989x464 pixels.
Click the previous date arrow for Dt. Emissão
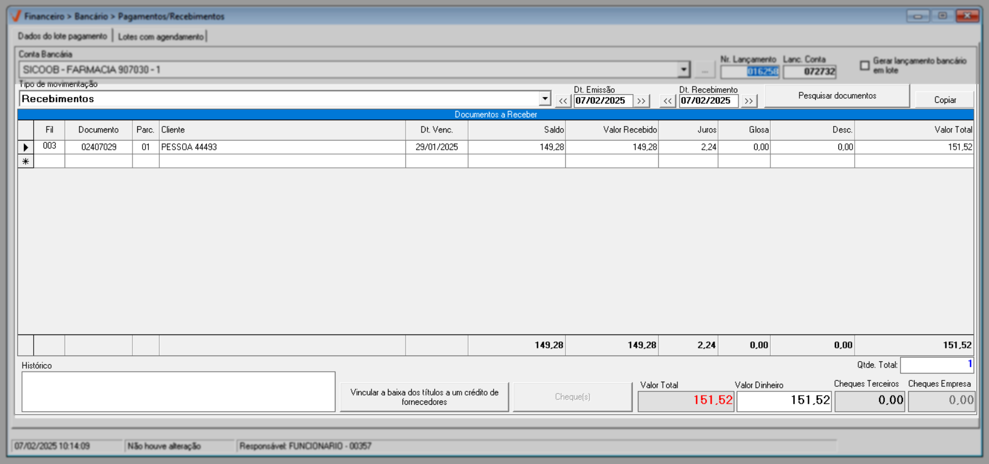[x=563, y=101]
